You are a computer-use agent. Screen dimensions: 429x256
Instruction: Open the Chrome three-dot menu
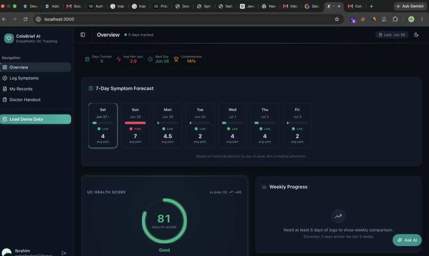point(422,19)
